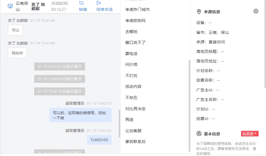The height and width of the screenshot is (156, 266).
Task: Select the 让加客服 quick reply
Action: [133, 131]
